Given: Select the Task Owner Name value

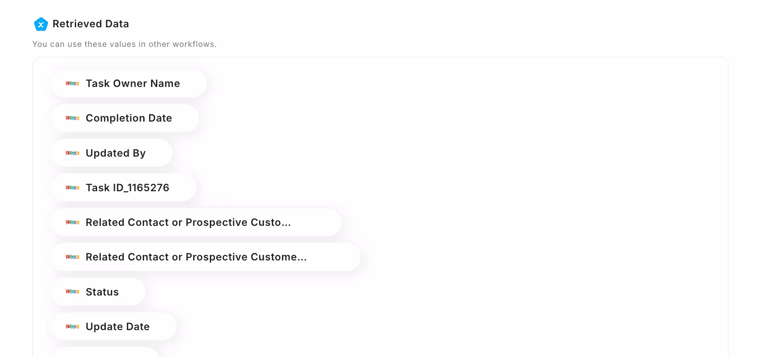Looking at the screenshot, I should 129,83.
